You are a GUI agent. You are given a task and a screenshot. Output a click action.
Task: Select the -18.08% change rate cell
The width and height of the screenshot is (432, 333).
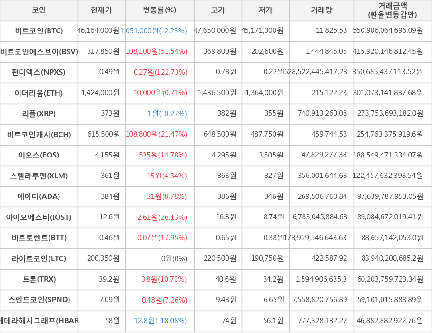click(x=159, y=321)
